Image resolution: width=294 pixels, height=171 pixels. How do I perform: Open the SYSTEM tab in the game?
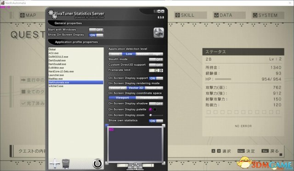click(268, 15)
